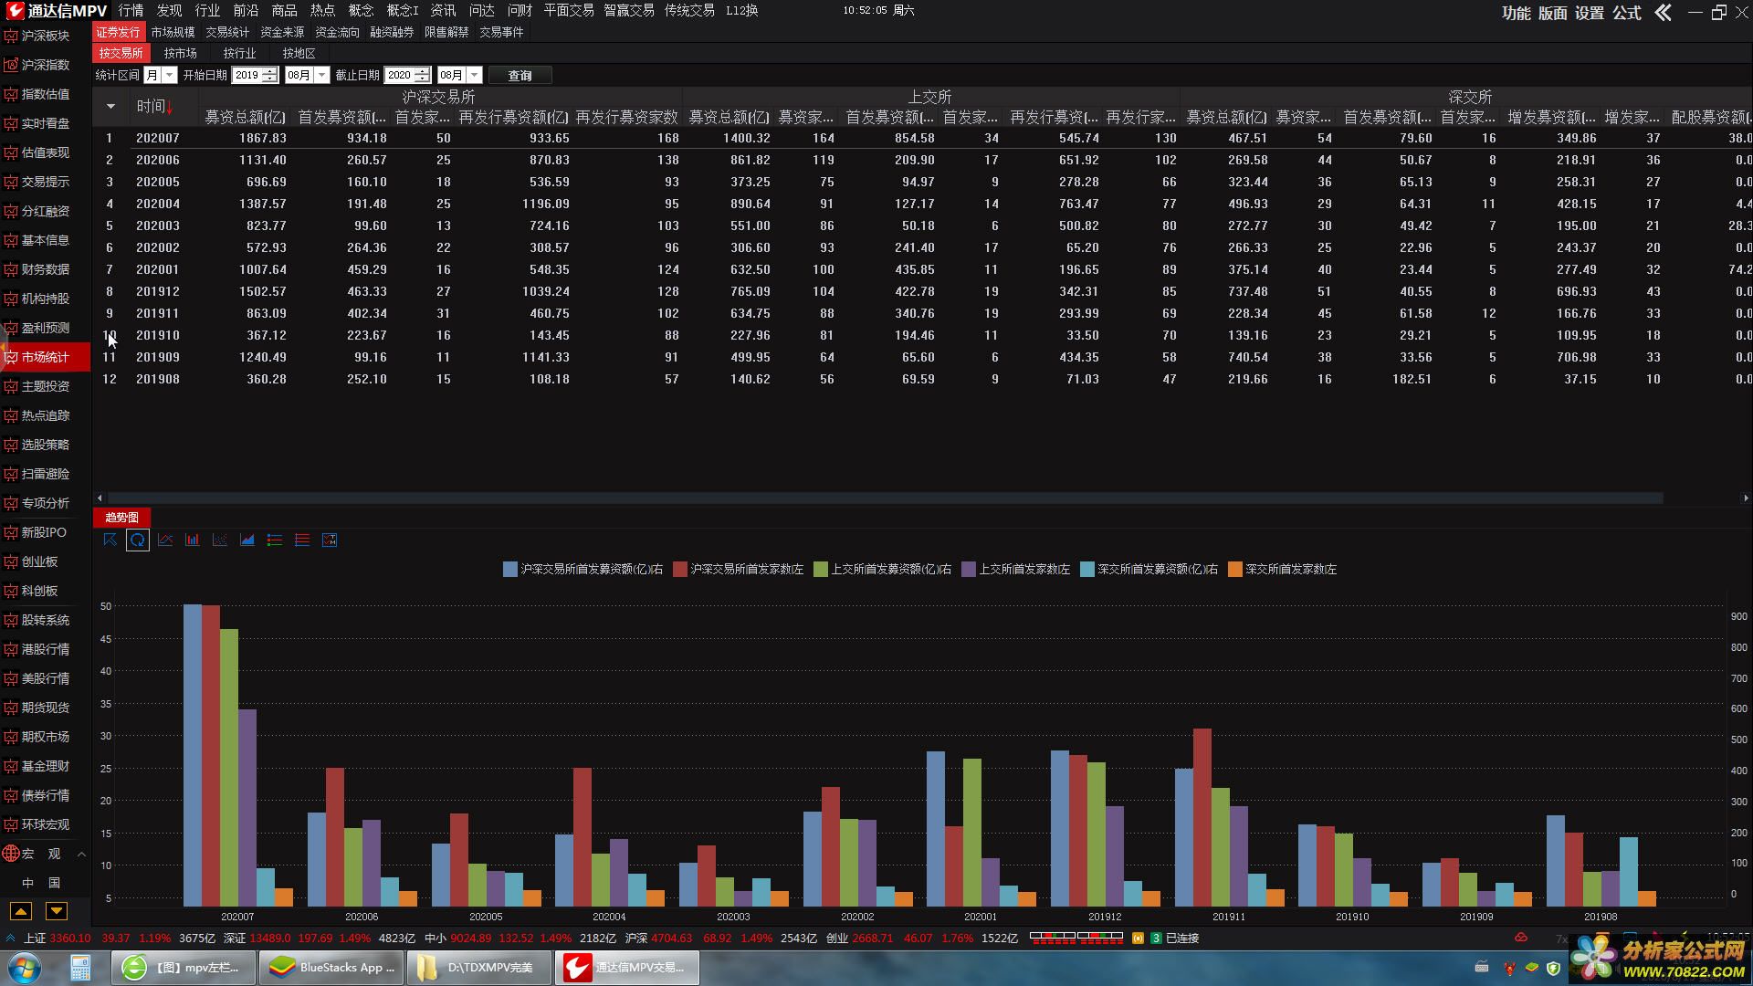Open 沪深板块 in the left sidebar

click(x=46, y=36)
